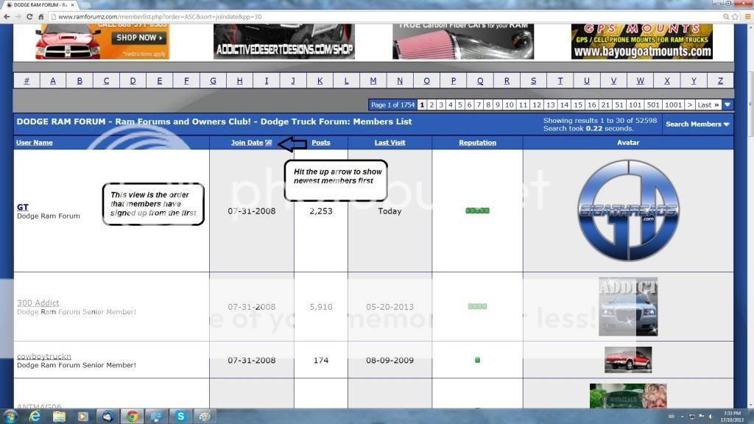The height and width of the screenshot is (424, 754).
Task: Open the Paint icon on the taskbar
Action: tap(205, 417)
